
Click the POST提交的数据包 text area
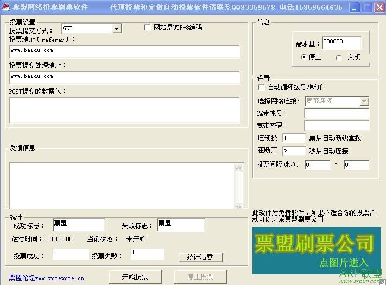coord(124,110)
